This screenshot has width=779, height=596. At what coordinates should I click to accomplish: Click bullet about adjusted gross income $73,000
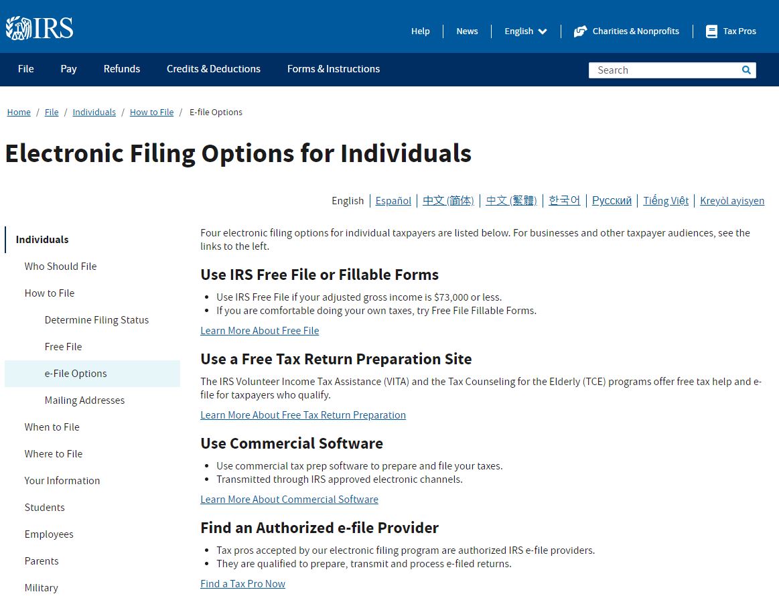coord(359,297)
